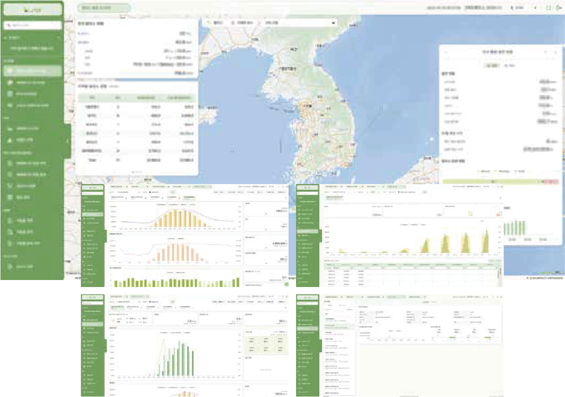Image resolution: width=565 pixels, height=397 pixels.
Task: Select the highlighted tab in right status panel
Action: 493,66
